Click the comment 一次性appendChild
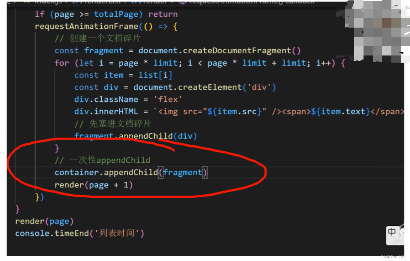This screenshot has height=261, width=410. coord(103,160)
